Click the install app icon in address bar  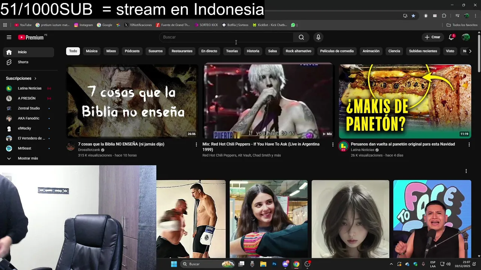click(405, 16)
